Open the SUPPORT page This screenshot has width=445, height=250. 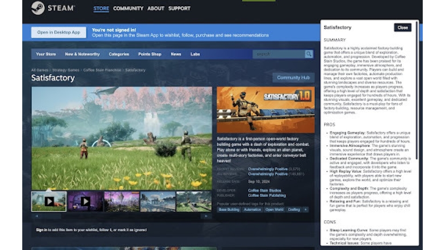tap(179, 8)
